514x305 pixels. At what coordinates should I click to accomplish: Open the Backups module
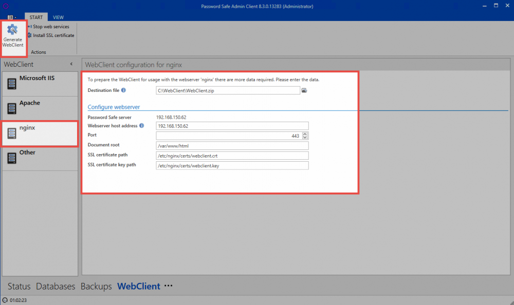point(96,287)
